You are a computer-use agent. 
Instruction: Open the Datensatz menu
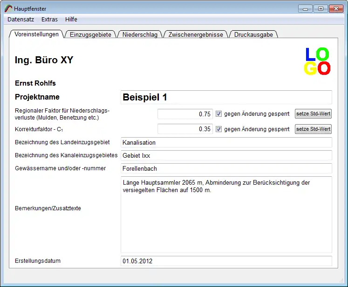(x=20, y=20)
